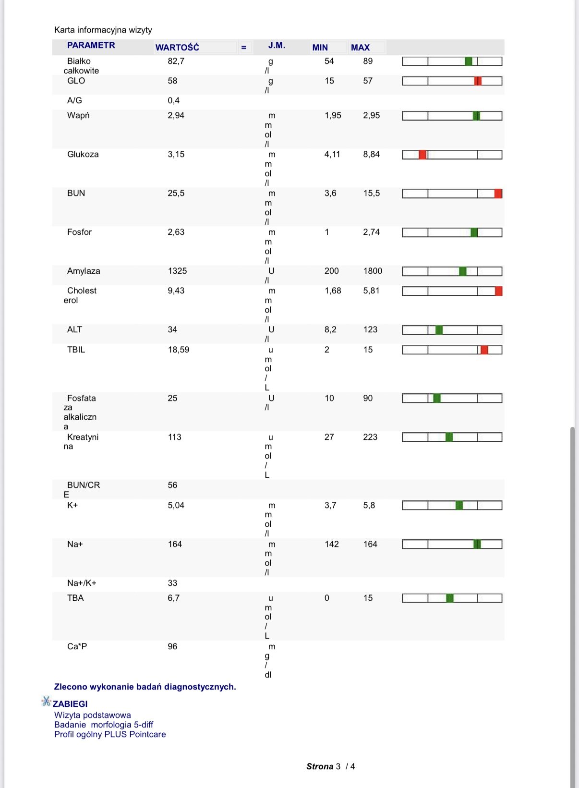Click the green TBA range marker
The height and width of the screenshot is (788, 579).
(x=450, y=598)
